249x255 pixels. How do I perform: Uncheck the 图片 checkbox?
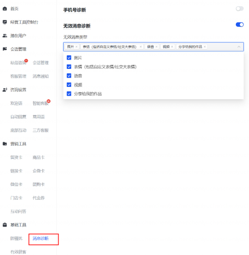coord(69,57)
